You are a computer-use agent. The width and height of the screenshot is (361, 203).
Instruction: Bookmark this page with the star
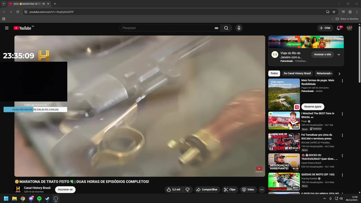(x=334, y=12)
